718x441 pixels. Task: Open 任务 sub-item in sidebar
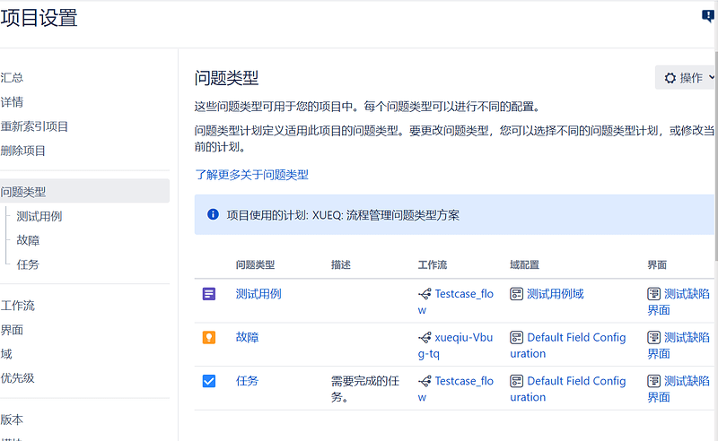click(x=29, y=264)
